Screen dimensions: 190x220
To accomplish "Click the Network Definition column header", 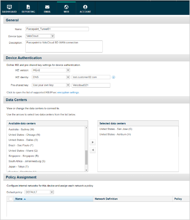I will pos(106,199).
